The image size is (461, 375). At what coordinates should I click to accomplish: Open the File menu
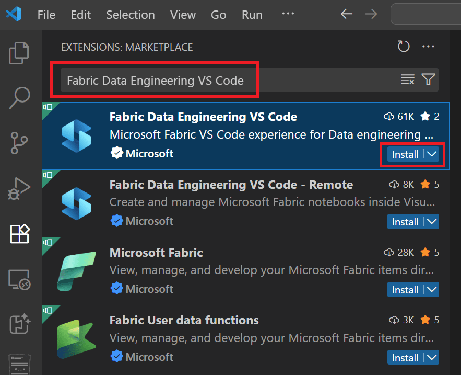[x=46, y=15]
